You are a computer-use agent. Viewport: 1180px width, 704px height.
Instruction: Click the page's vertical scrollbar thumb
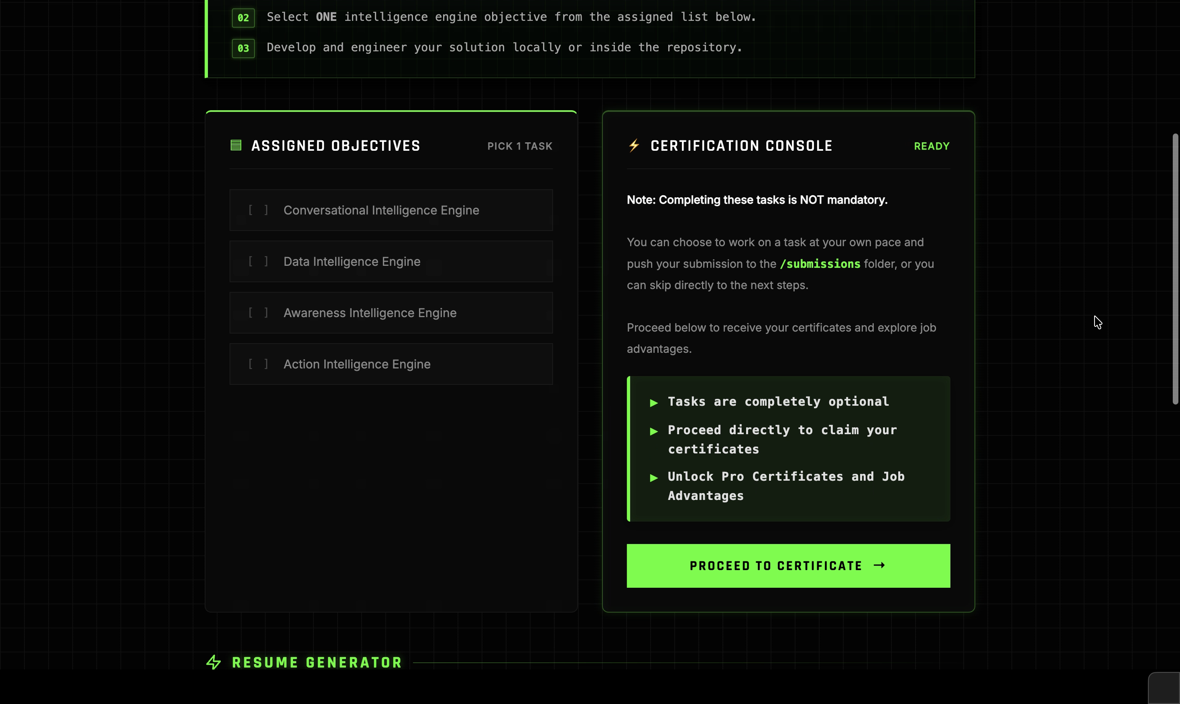click(x=1175, y=269)
